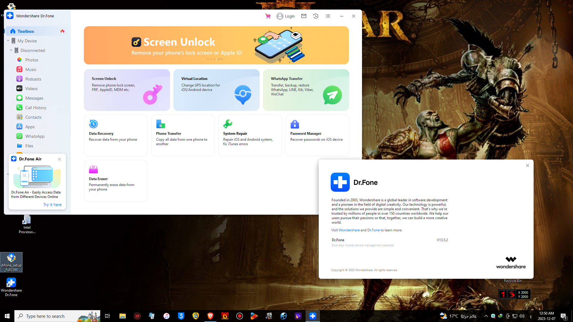Click the Data Recovery clock icon
The image size is (573, 322).
coord(93,124)
